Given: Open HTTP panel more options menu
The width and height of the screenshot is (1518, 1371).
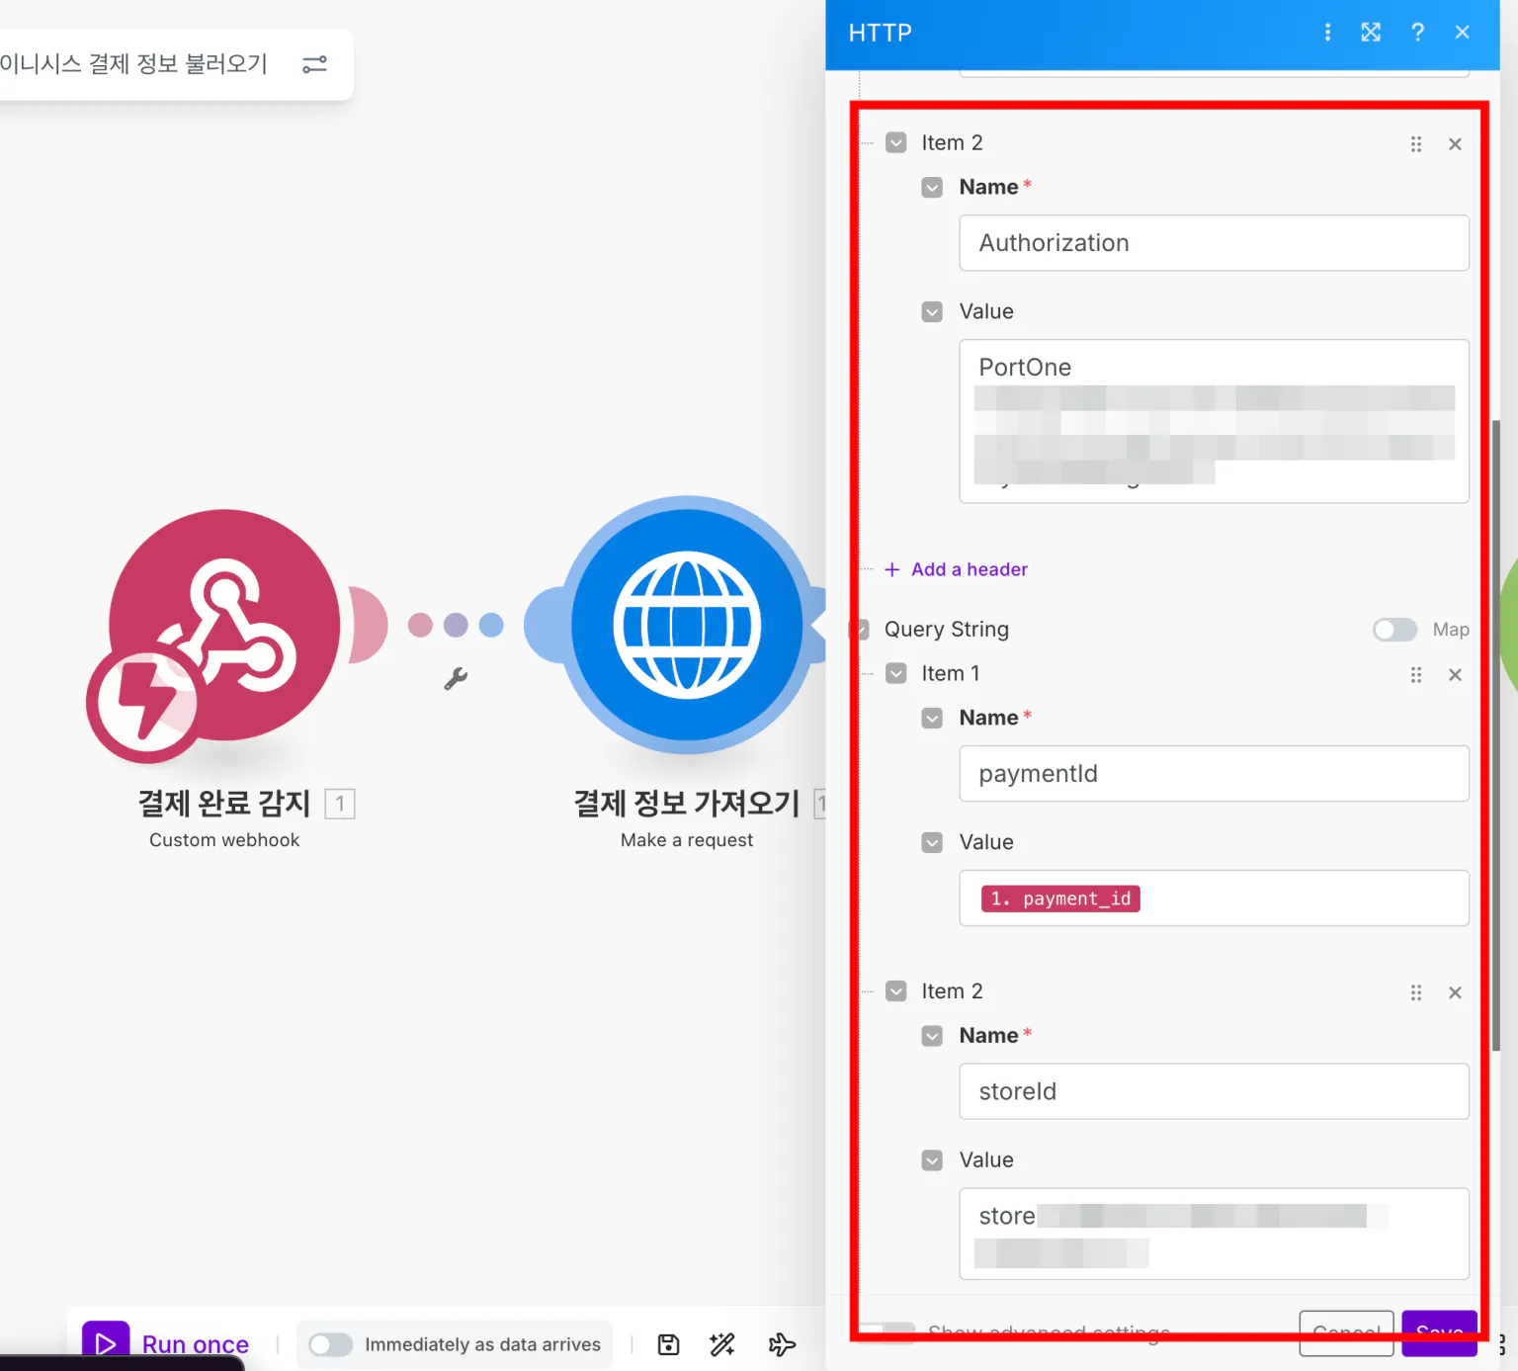Looking at the screenshot, I should pos(1327,33).
